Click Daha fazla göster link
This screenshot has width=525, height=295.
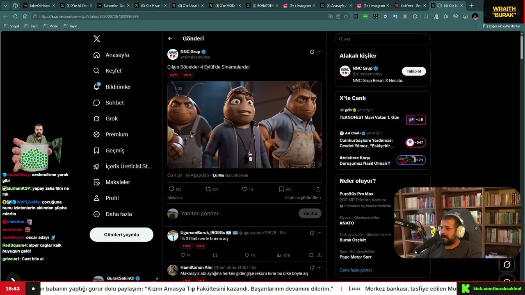coord(356,270)
